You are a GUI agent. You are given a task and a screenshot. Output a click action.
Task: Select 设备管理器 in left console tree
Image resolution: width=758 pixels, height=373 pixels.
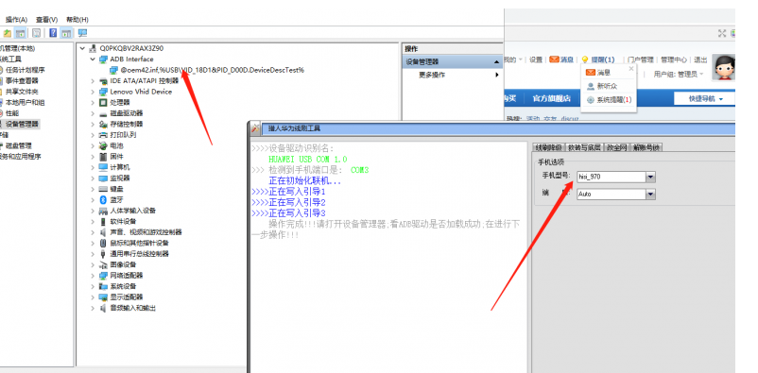23,124
